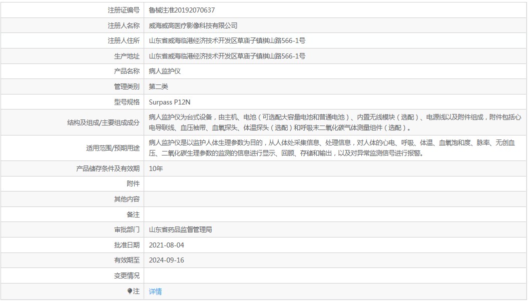This screenshot has height=301, width=529.
Task: Click the 产品名称 label
Action: 127,71
